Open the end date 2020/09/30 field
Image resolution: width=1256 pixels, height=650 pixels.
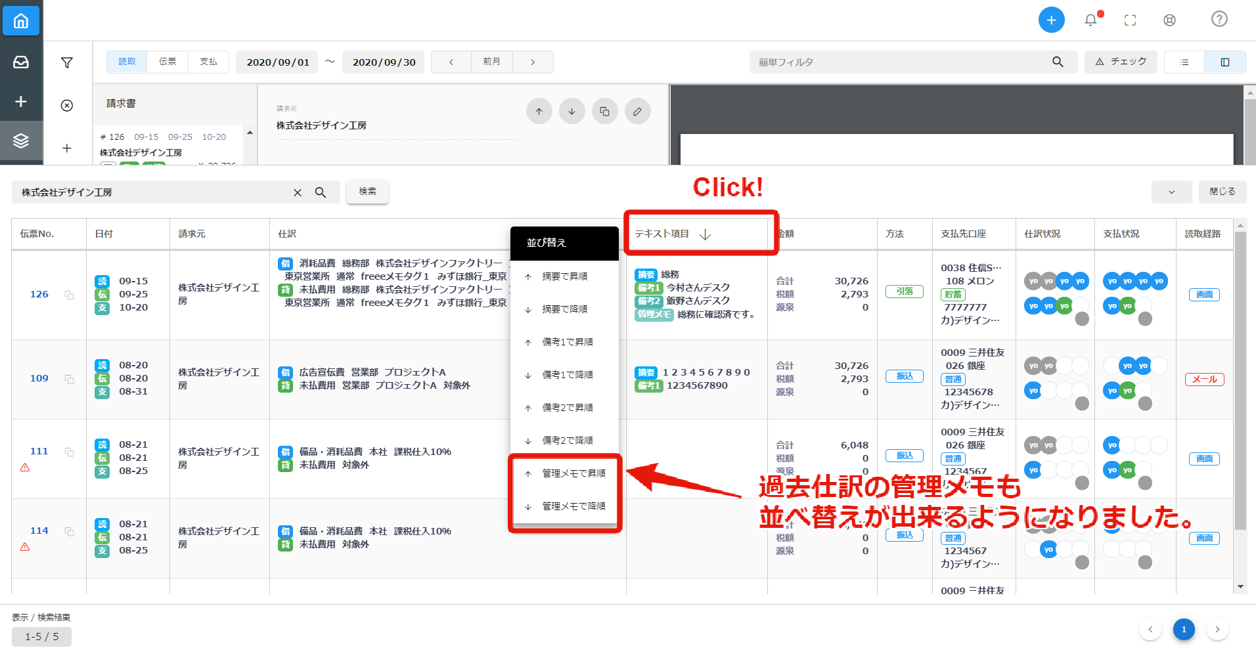point(384,62)
